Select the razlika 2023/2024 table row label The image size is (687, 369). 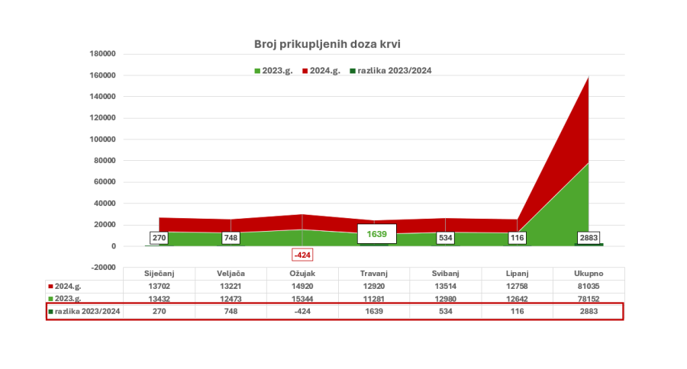[x=87, y=312]
